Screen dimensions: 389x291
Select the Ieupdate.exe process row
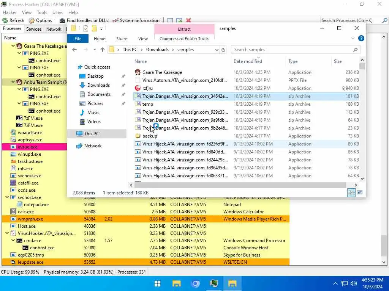click(x=145, y=262)
